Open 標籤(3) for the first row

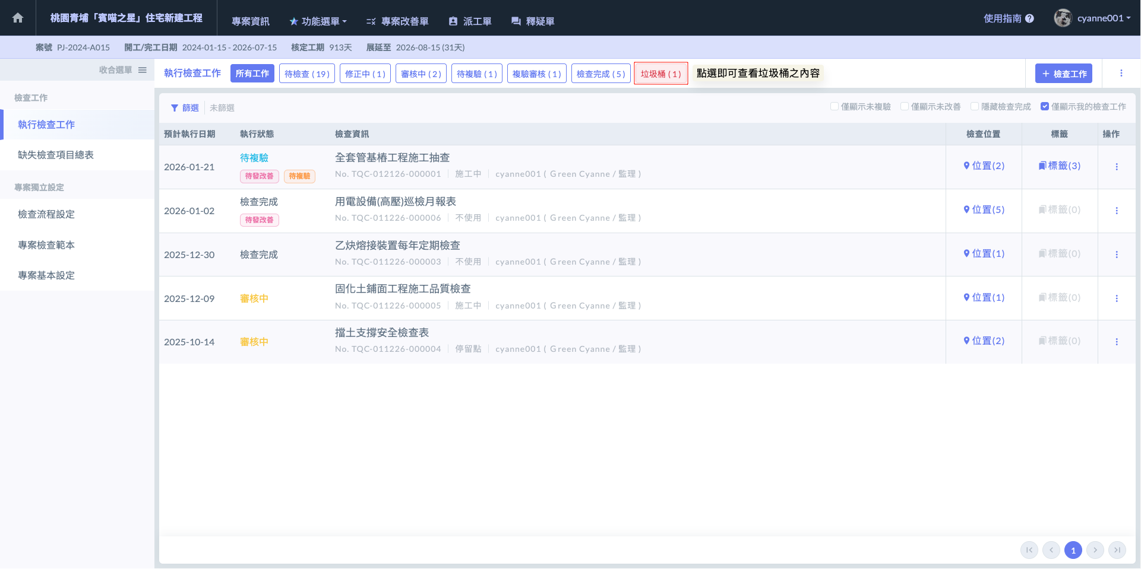click(x=1059, y=166)
